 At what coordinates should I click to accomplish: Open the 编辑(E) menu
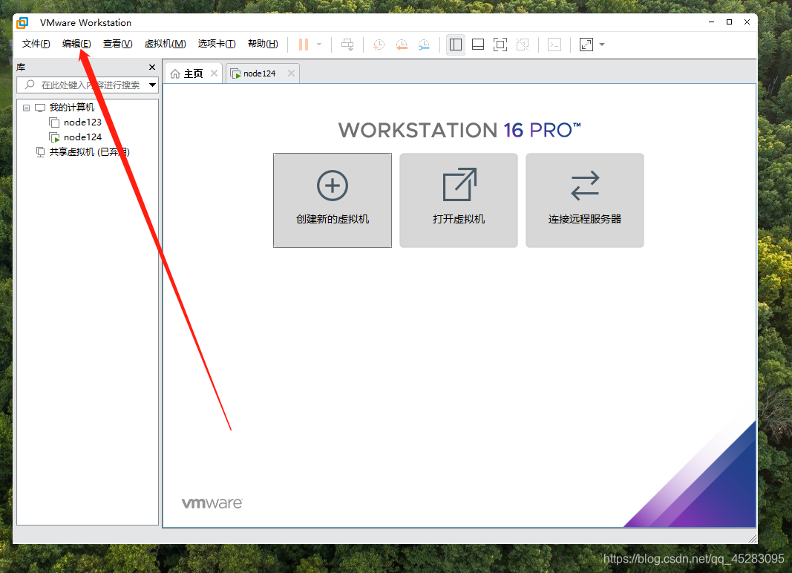[x=76, y=44]
